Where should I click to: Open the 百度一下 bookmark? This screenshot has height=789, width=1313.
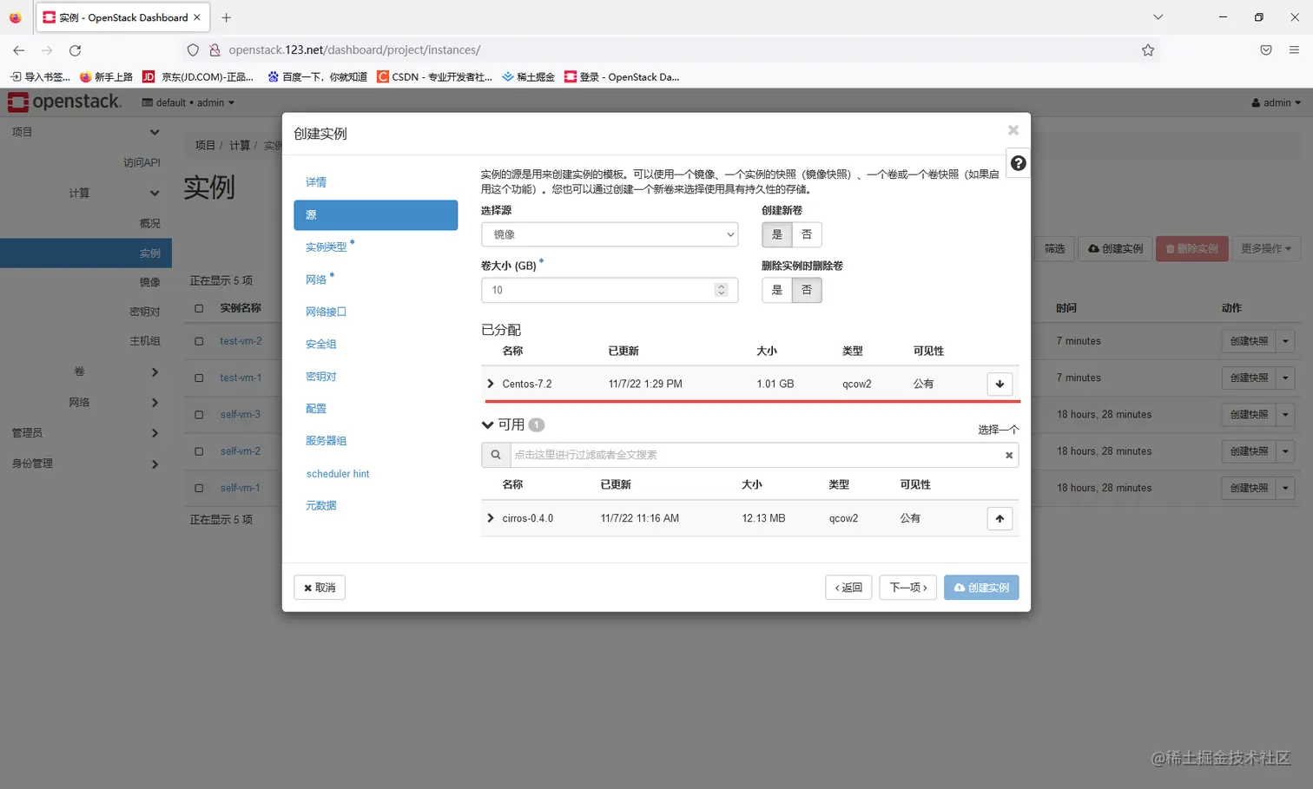point(317,77)
